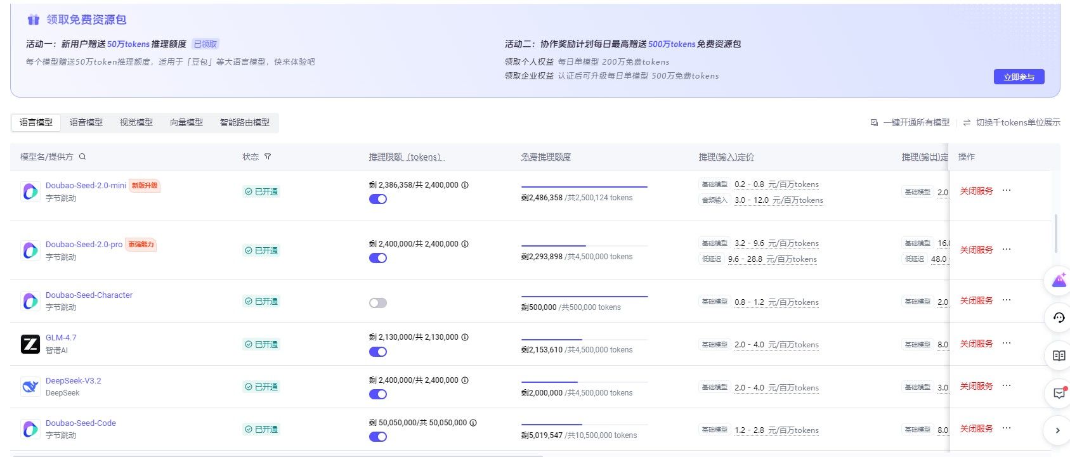Click the info icon for DeepSeek-V3.2 quota

(x=465, y=380)
